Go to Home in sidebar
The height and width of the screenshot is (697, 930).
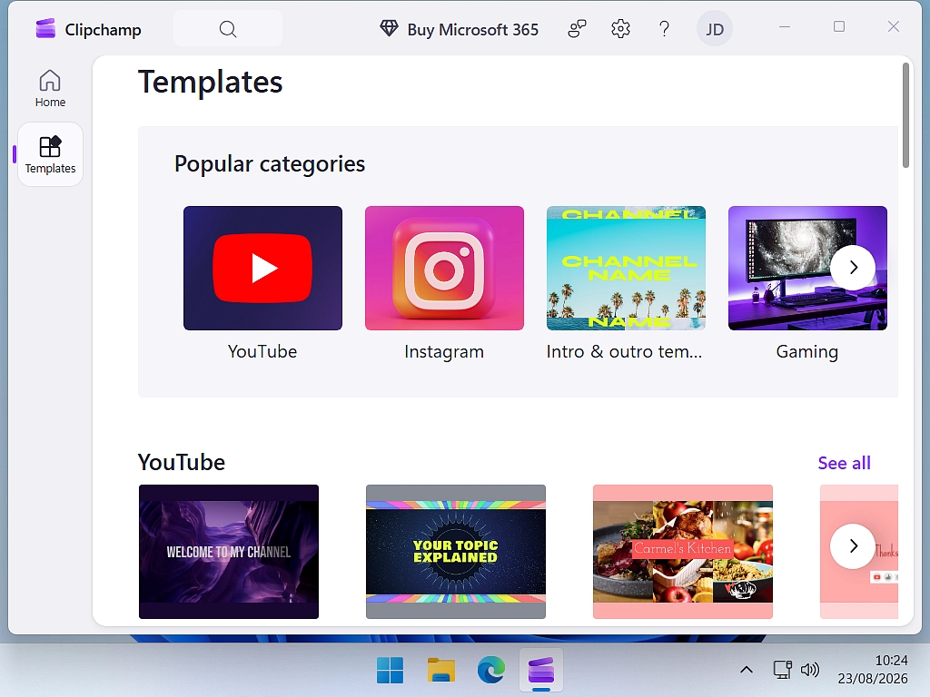51,89
